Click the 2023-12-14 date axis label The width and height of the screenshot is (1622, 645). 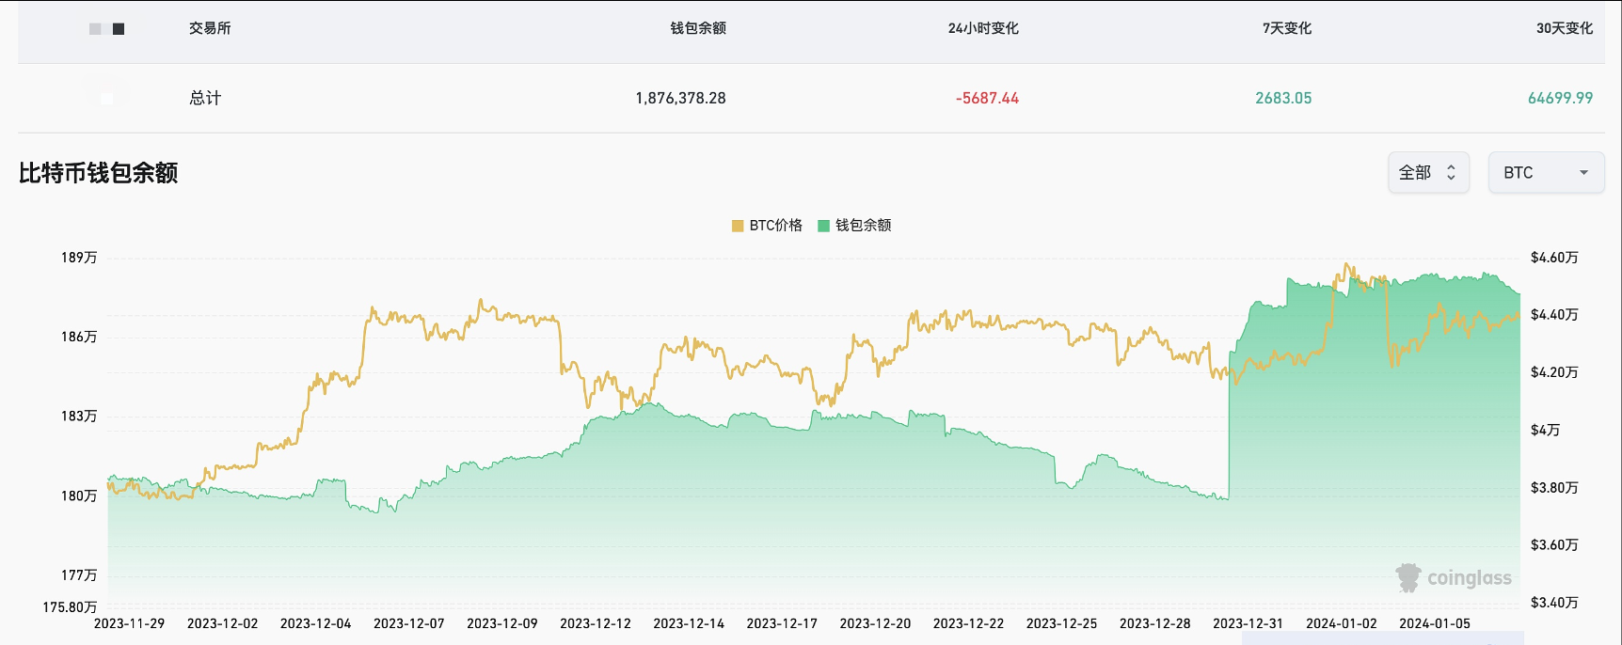coord(689,623)
